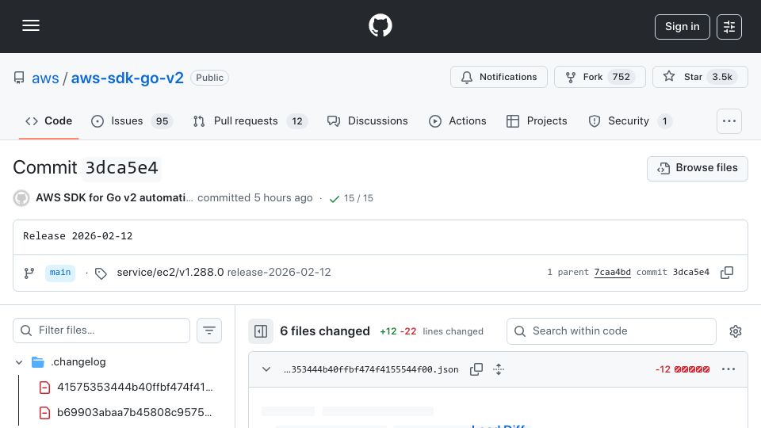Copy the full commit SHA
761x428 pixels.
[727, 272]
